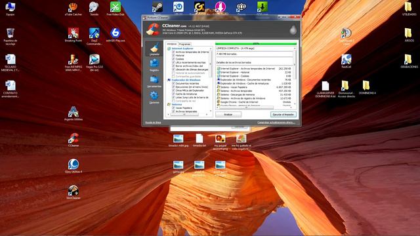420x236 pixels.
Task: Open the Opciones gear section in CCleaner
Action: click(154, 98)
